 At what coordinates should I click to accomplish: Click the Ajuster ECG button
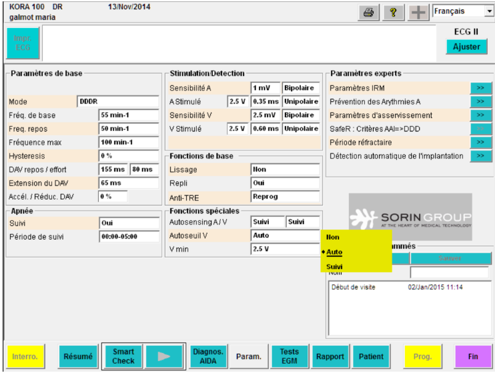[x=466, y=47]
